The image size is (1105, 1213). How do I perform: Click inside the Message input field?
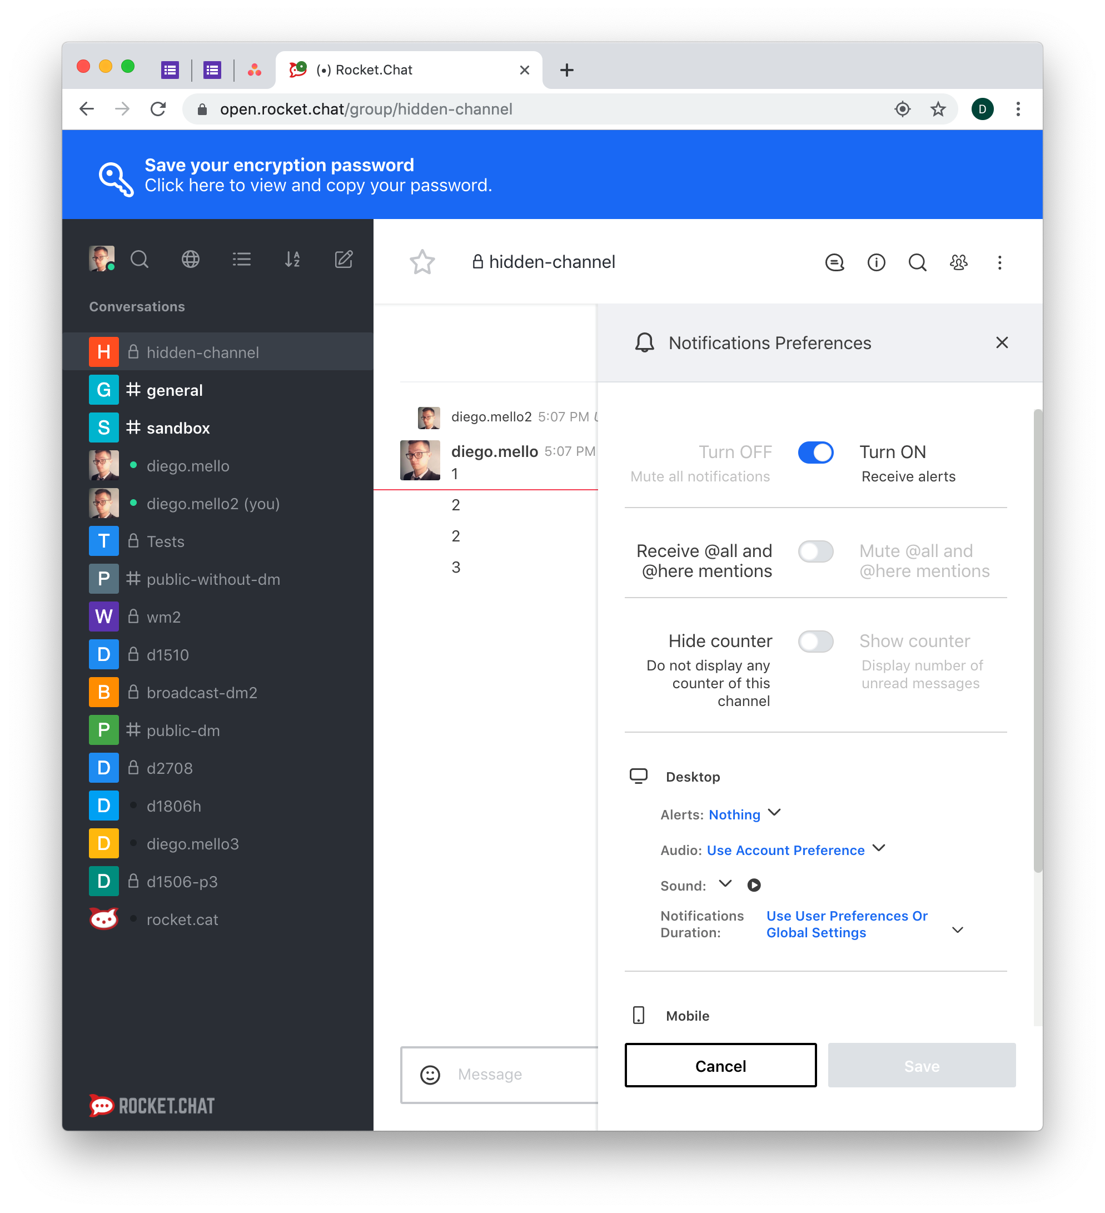517,1075
